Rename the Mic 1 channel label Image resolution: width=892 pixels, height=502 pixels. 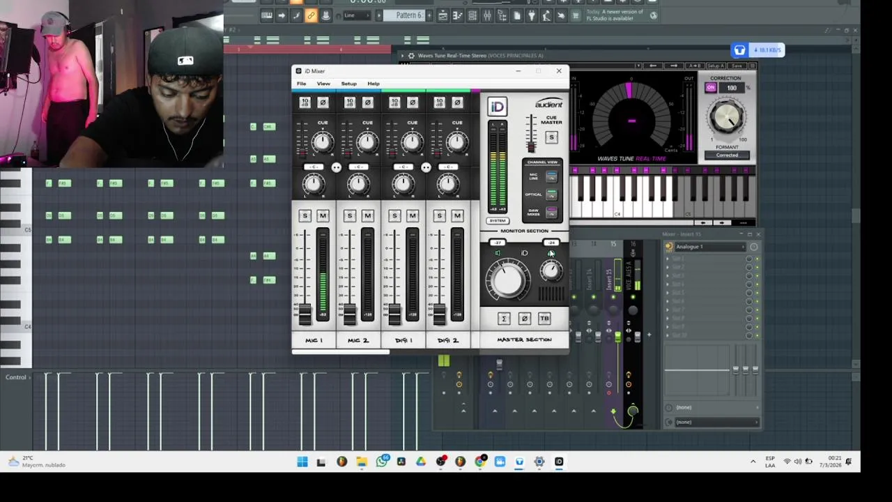314,340
